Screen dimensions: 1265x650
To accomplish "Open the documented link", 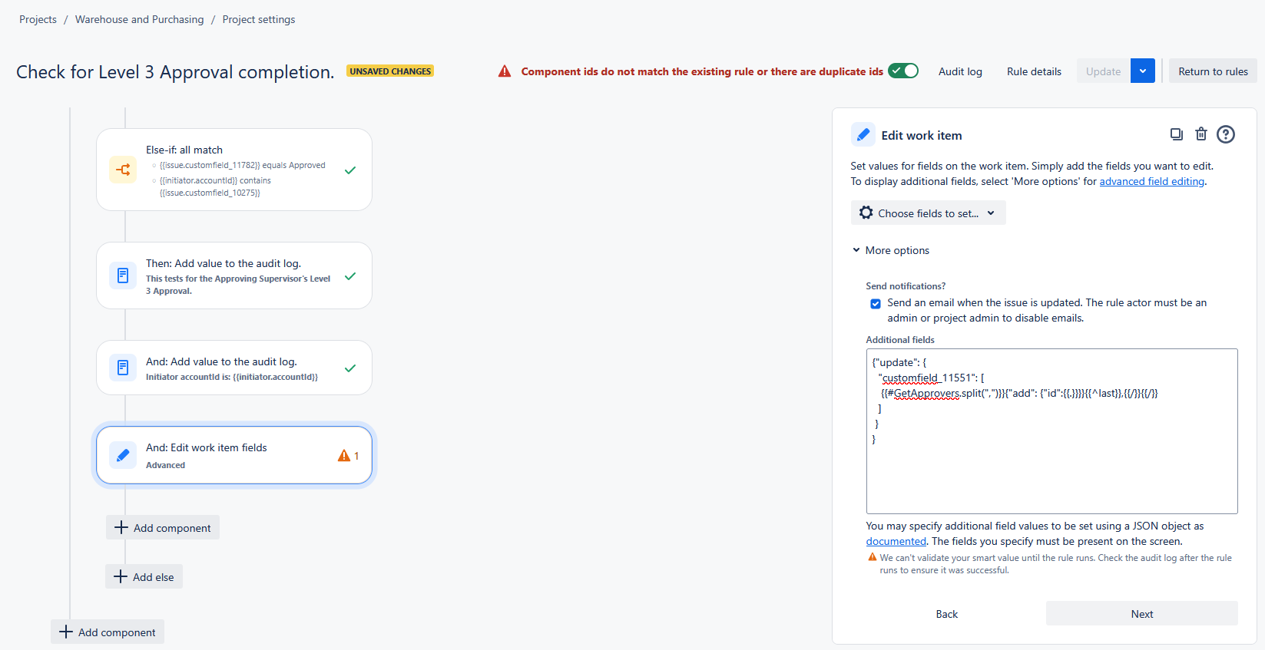I will 896,541.
